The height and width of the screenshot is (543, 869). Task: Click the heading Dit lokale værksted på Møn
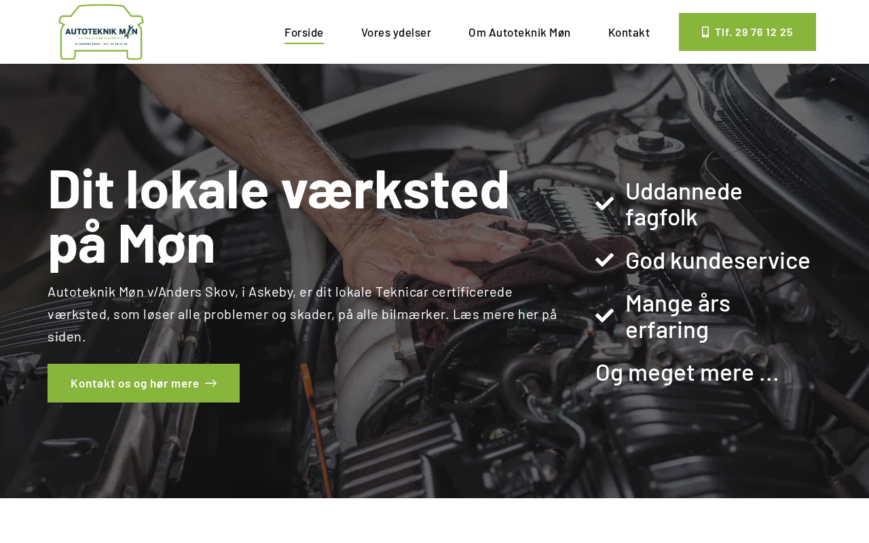[x=278, y=217]
